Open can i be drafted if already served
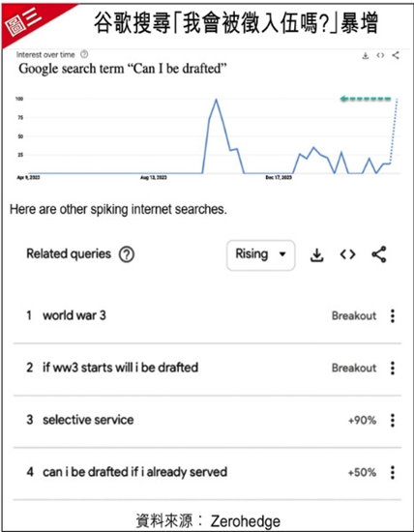This screenshot has height=532, width=414. 134,472
